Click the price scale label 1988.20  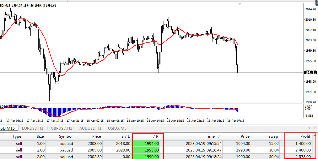pyautogui.click(x=310, y=81)
